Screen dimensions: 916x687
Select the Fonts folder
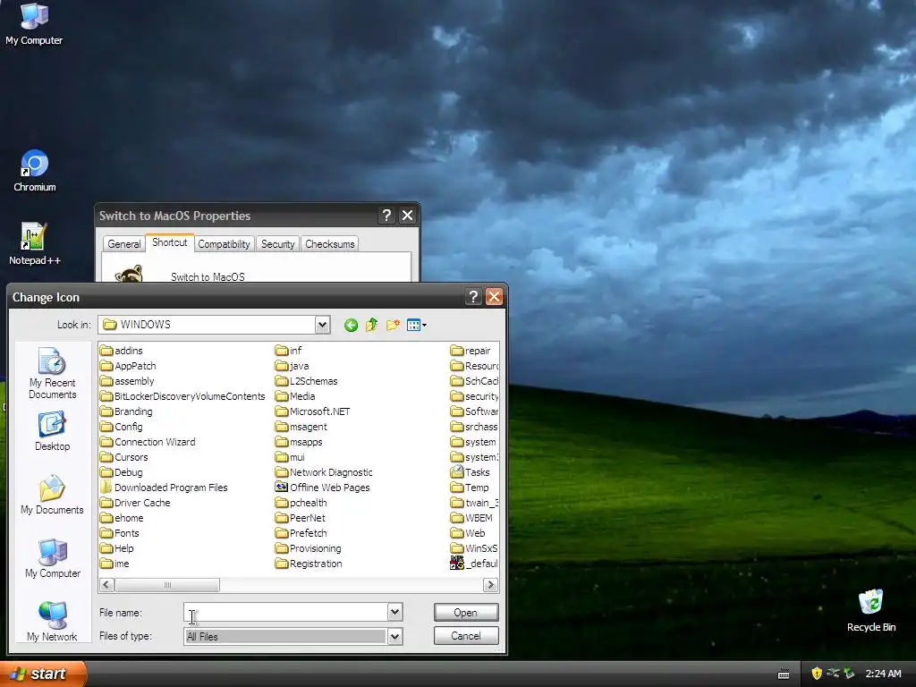(120, 533)
